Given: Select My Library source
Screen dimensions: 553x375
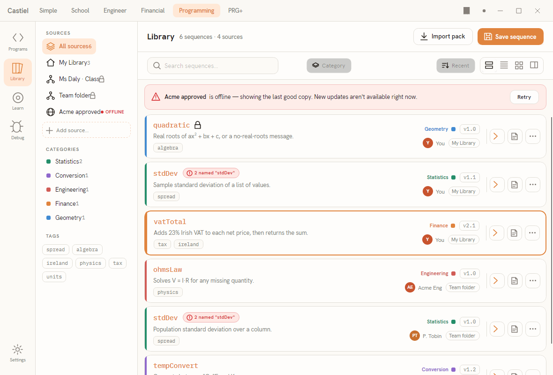Looking at the screenshot, I should [x=69, y=62].
